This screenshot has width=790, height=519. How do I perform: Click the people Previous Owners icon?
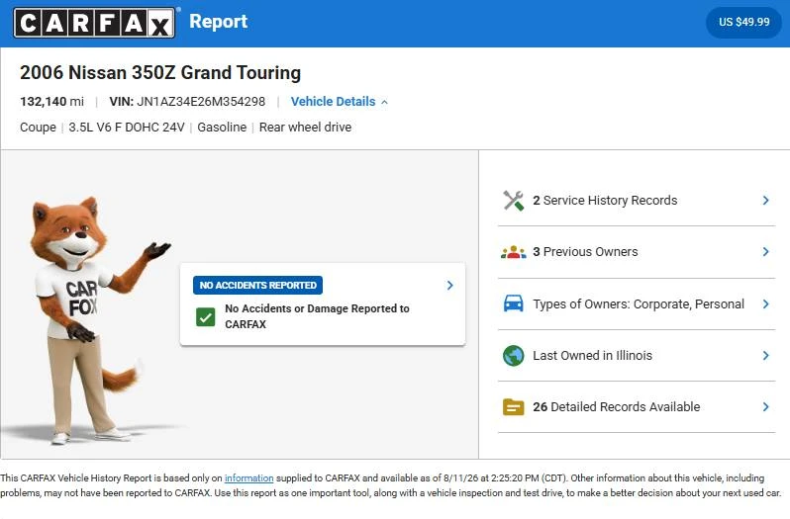click(513, 252)
